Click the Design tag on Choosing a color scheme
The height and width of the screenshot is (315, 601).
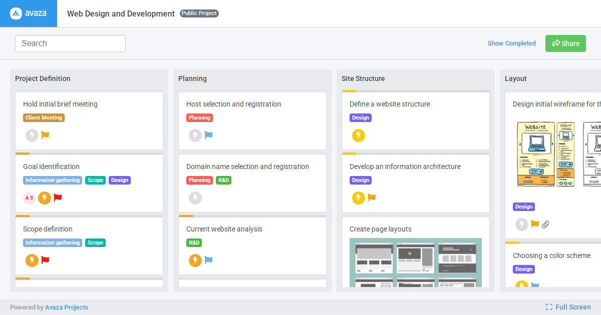[524, 269]
